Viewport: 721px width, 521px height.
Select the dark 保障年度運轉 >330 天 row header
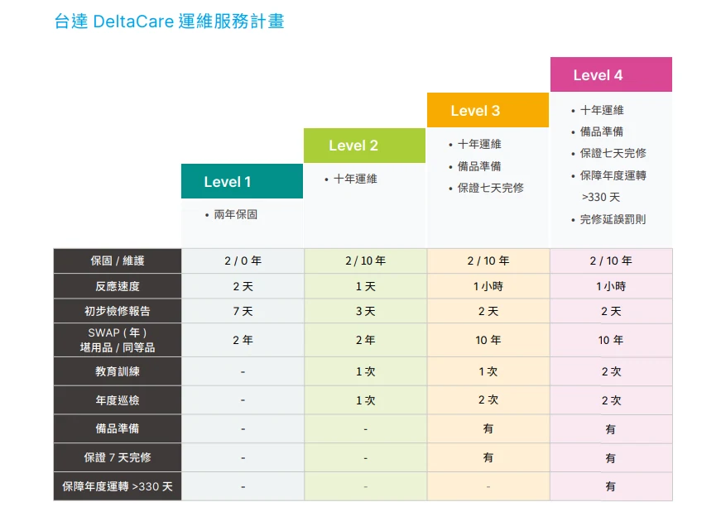tap(118, 486)
